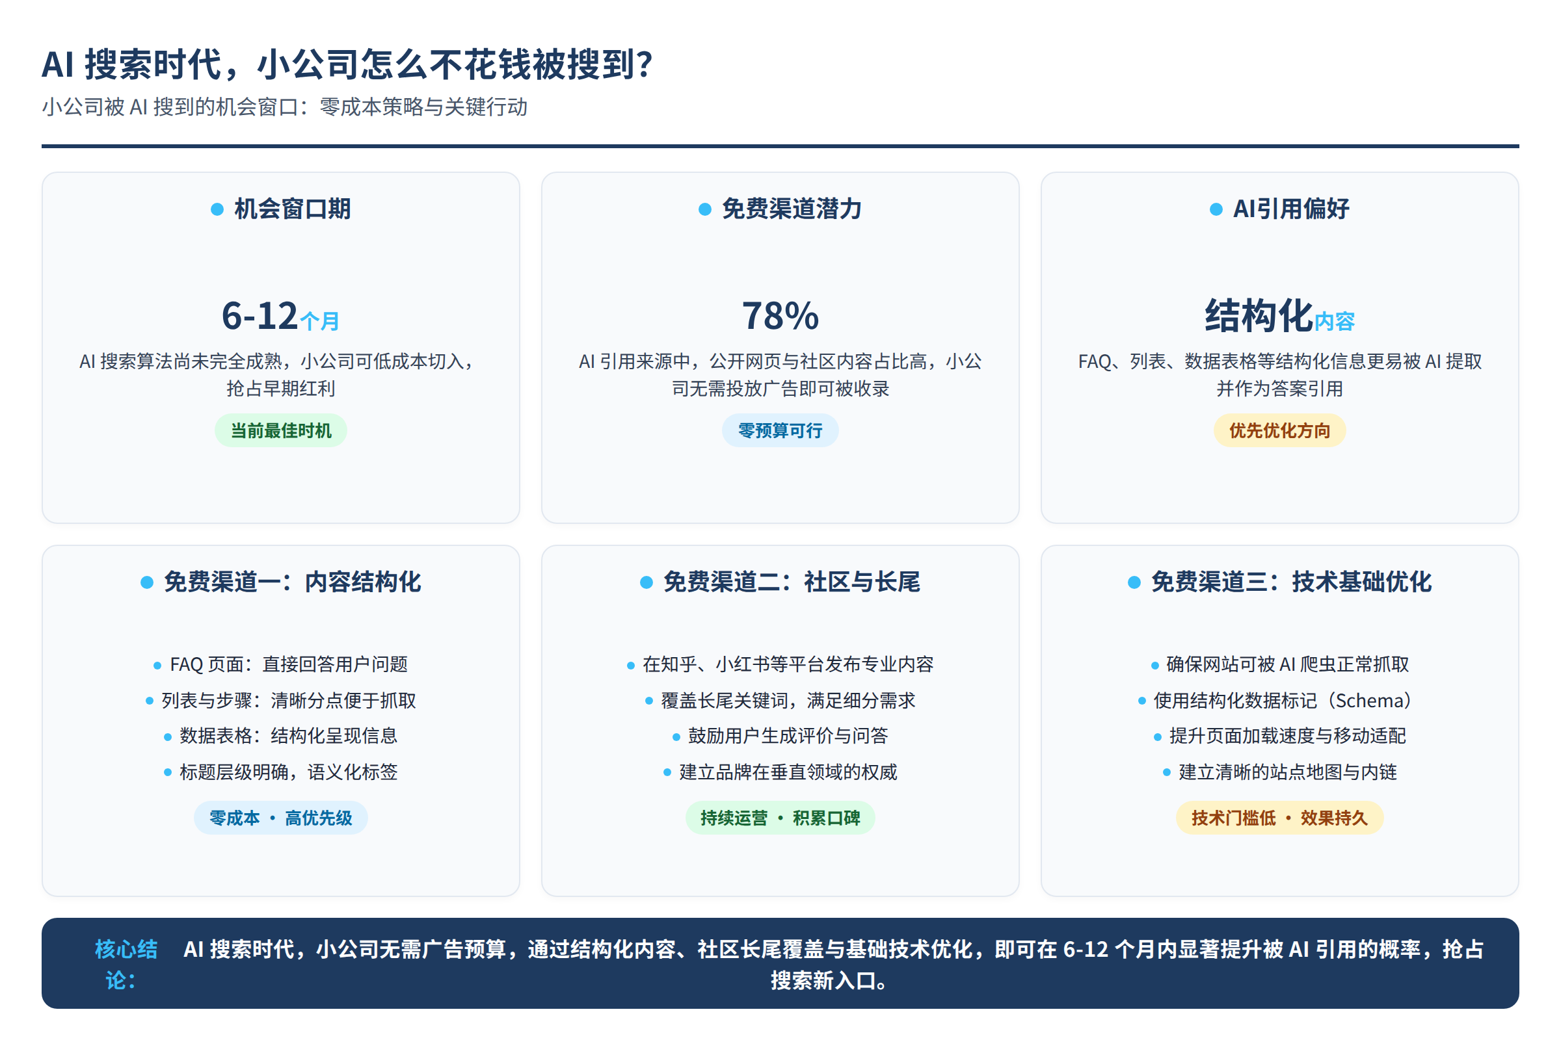Image resolution: width=1561 pixels, height=1040 pixels.
Task: Click the main title 'AI 搜索时代，小公司怎么不花钱被搜到？'
Action: (x=349, y=65)
